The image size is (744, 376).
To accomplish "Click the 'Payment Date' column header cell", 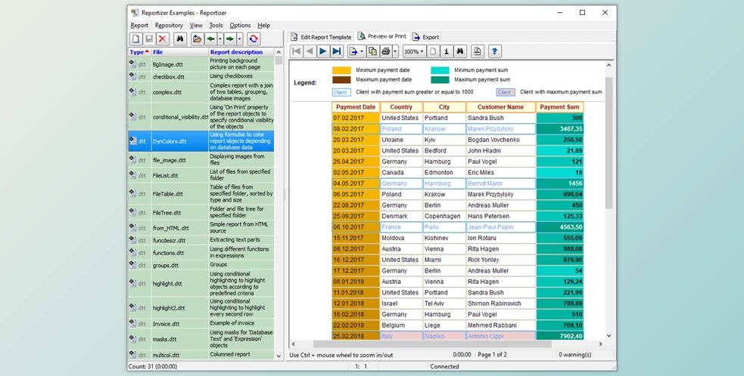I will click(356, 107).
